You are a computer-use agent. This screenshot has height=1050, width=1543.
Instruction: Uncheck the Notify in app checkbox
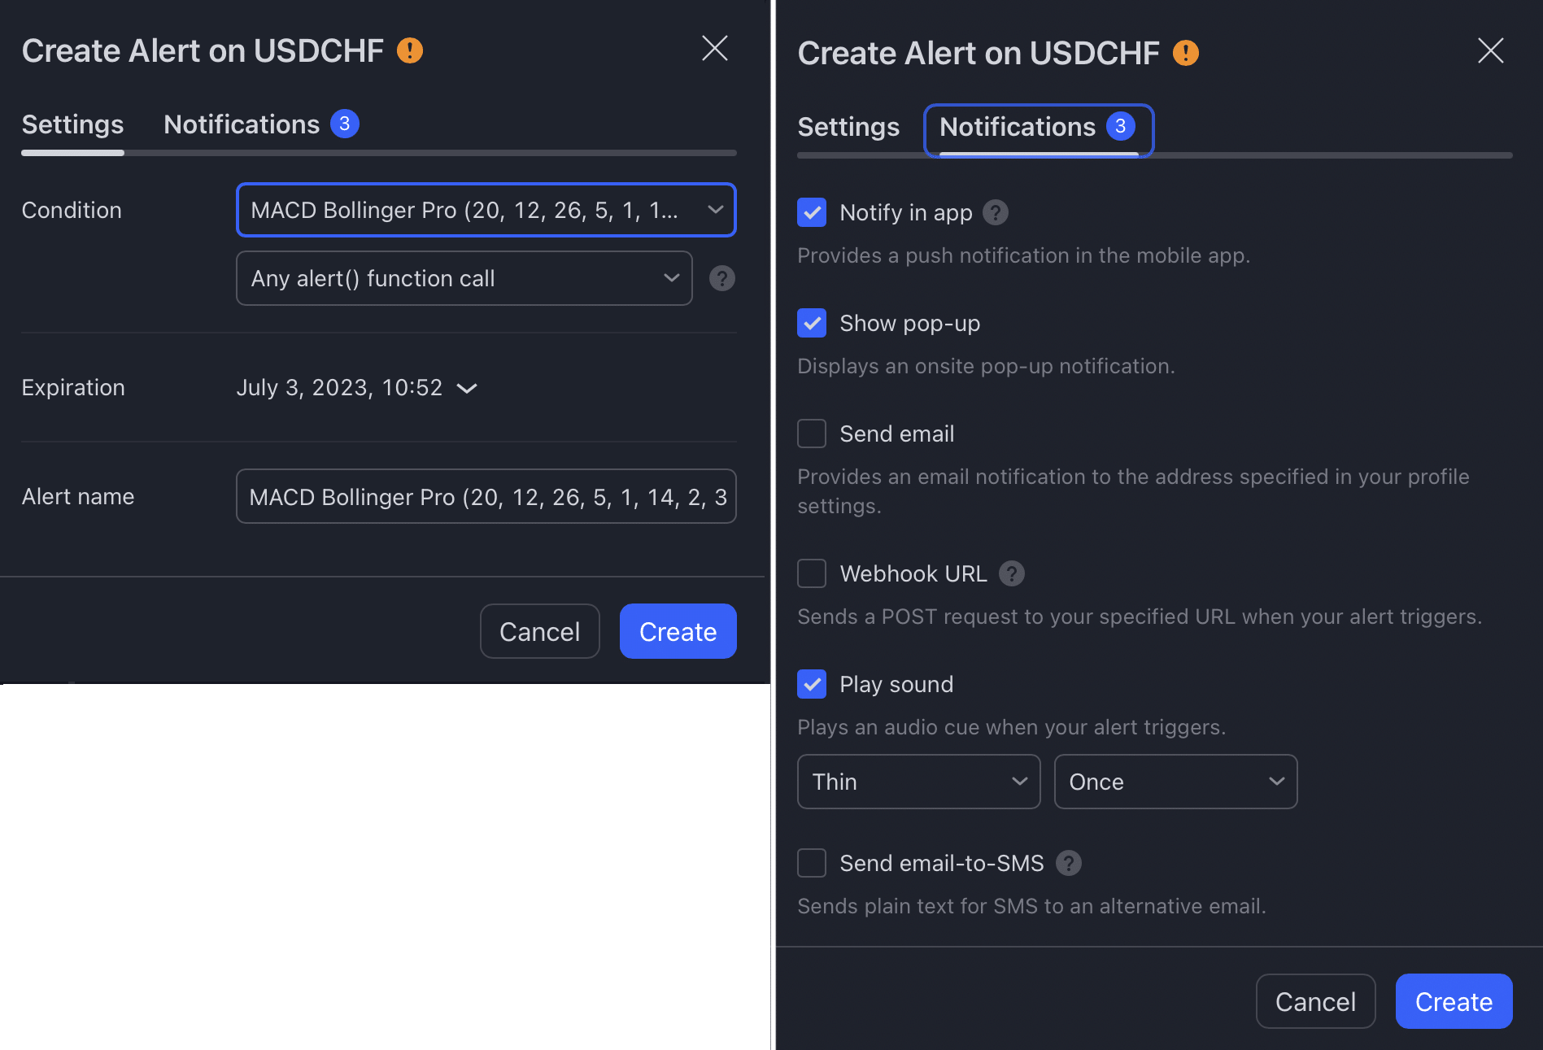coord(812,212)
